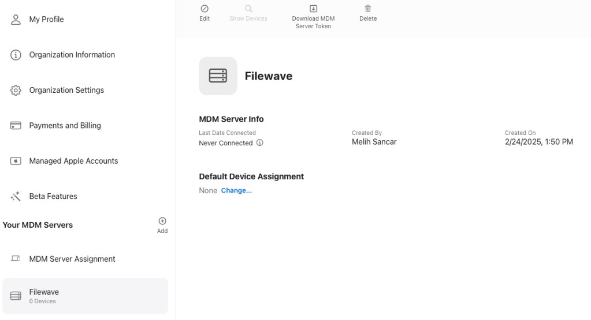Viewport: 591px width, 320px height.
Task: Click the Beta Features sparkle icon
Action: 16,197
